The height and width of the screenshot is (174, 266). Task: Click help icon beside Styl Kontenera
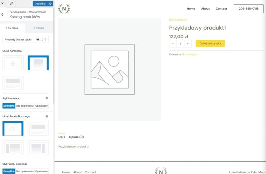[47, 98]
